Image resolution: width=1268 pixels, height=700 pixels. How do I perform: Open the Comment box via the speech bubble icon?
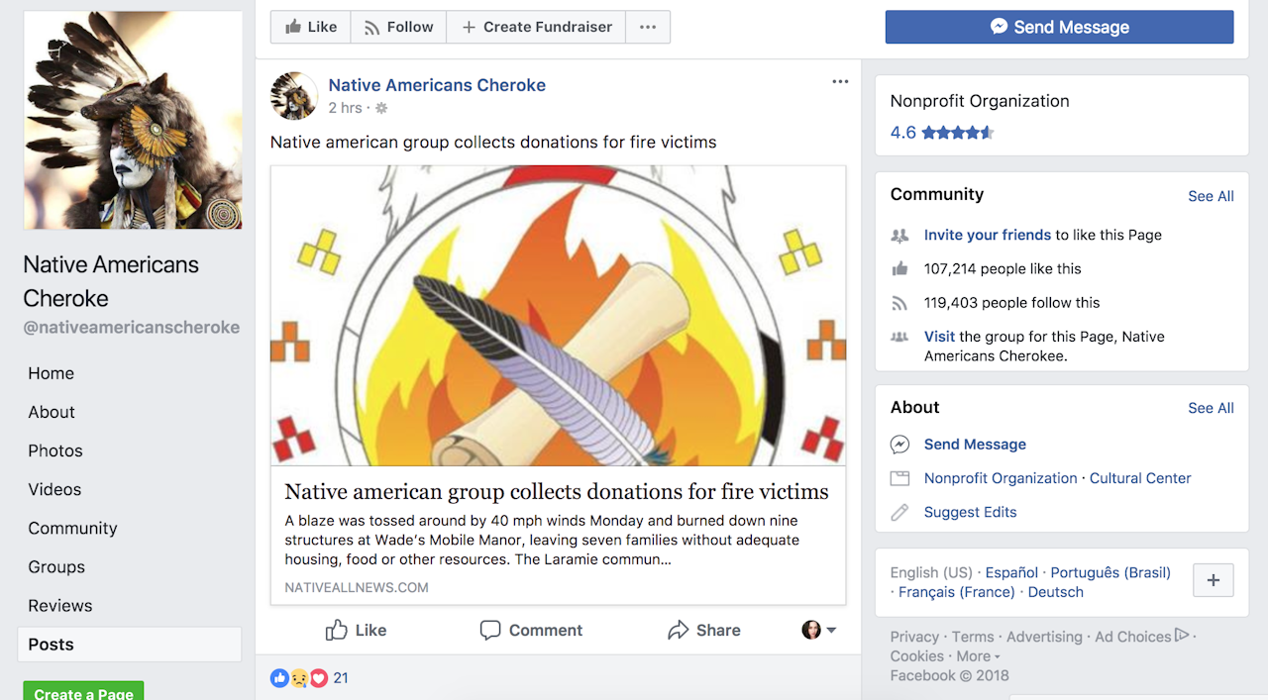click(x=490, y=630)
